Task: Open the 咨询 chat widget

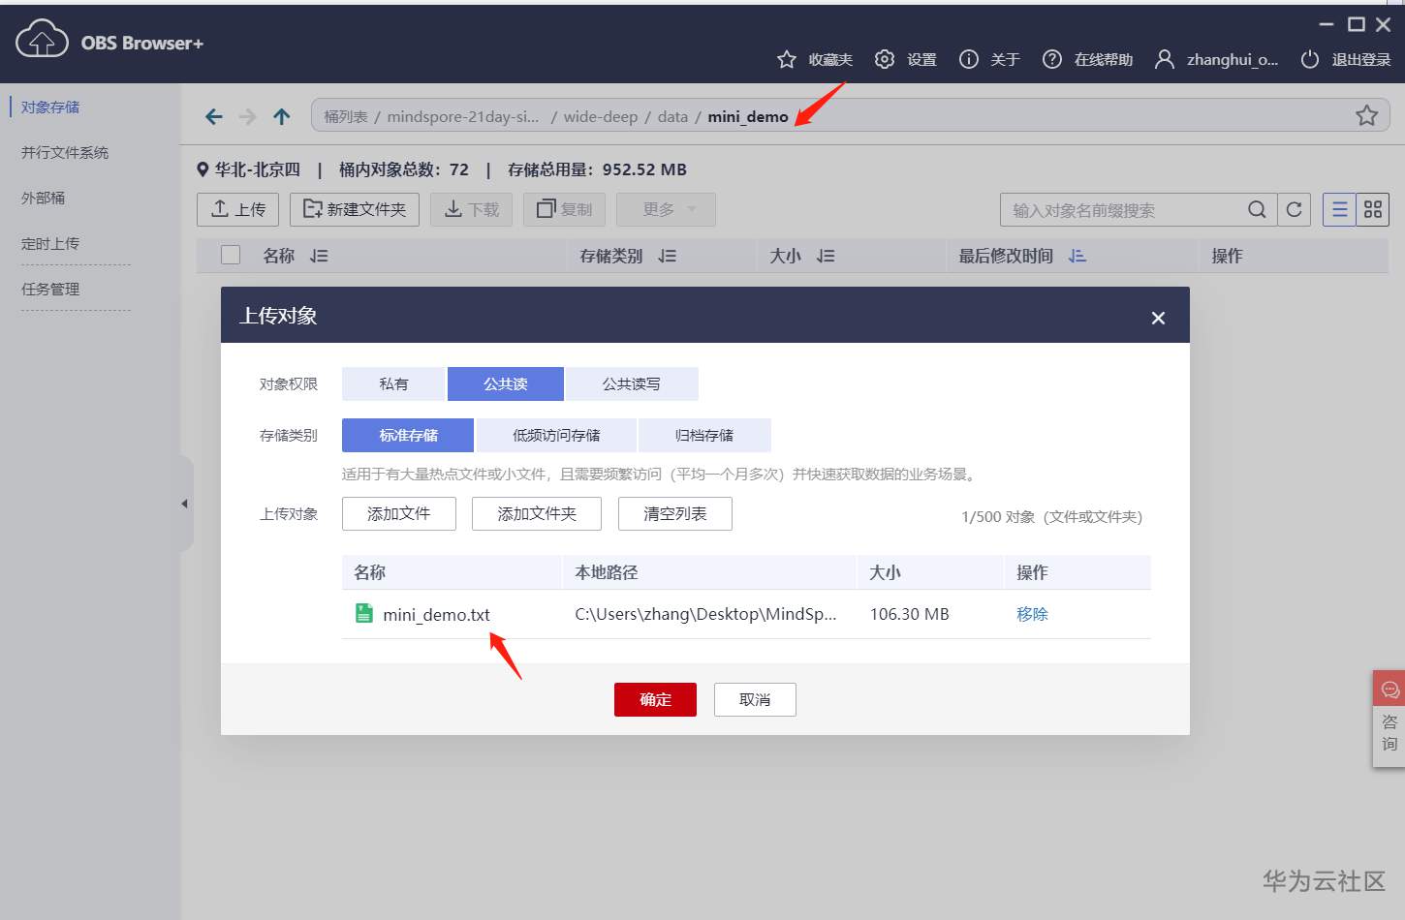Action: 1389,720
